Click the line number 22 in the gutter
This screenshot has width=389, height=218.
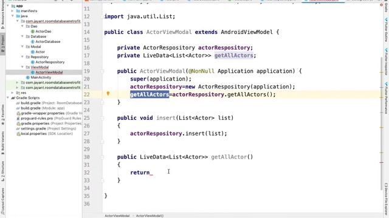[x=86, y=94]
